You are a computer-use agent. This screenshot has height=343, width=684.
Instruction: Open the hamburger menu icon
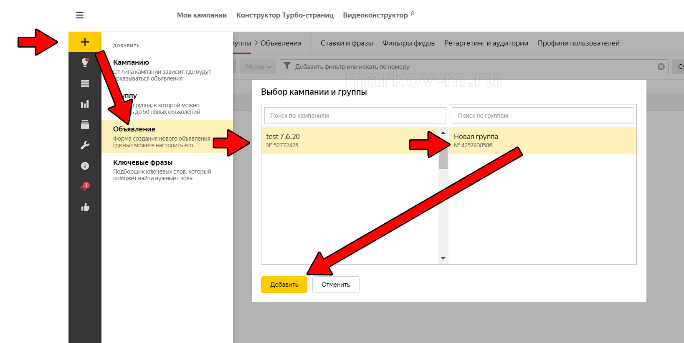coord(80,15)
